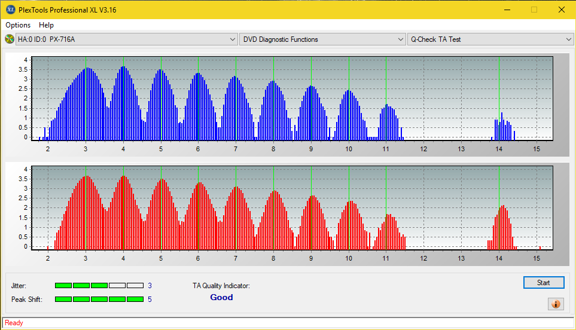Click the Jitter value 3
The width and height of the screenshot is (576, 330).
point(150,286)
